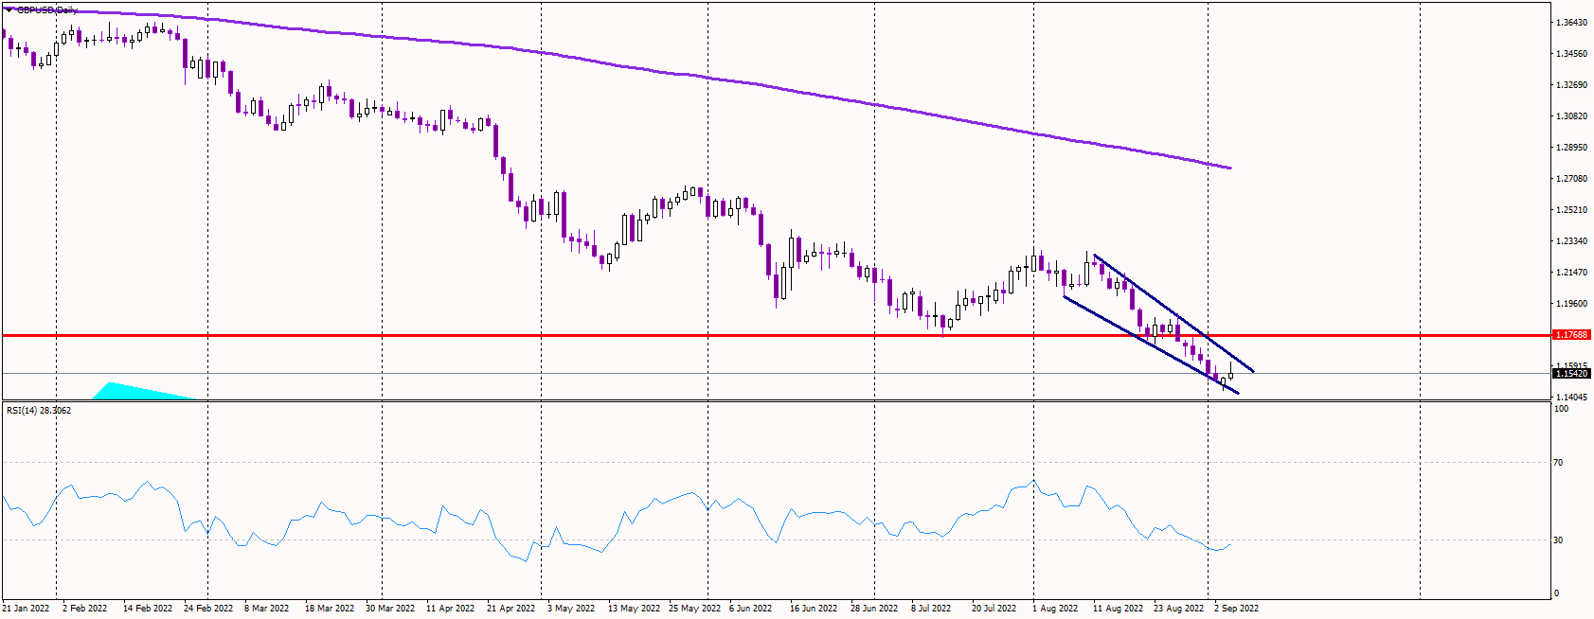Click the 1.28950 price scale label
The image size is (1594, 619).
[x=1572, y=148]
